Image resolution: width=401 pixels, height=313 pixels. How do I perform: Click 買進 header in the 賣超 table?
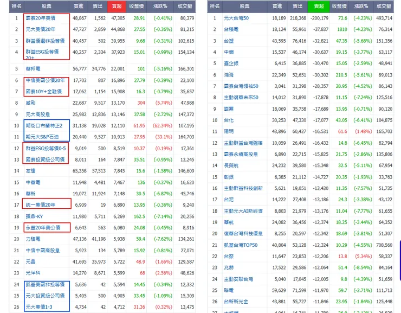(x=277, y=6)
